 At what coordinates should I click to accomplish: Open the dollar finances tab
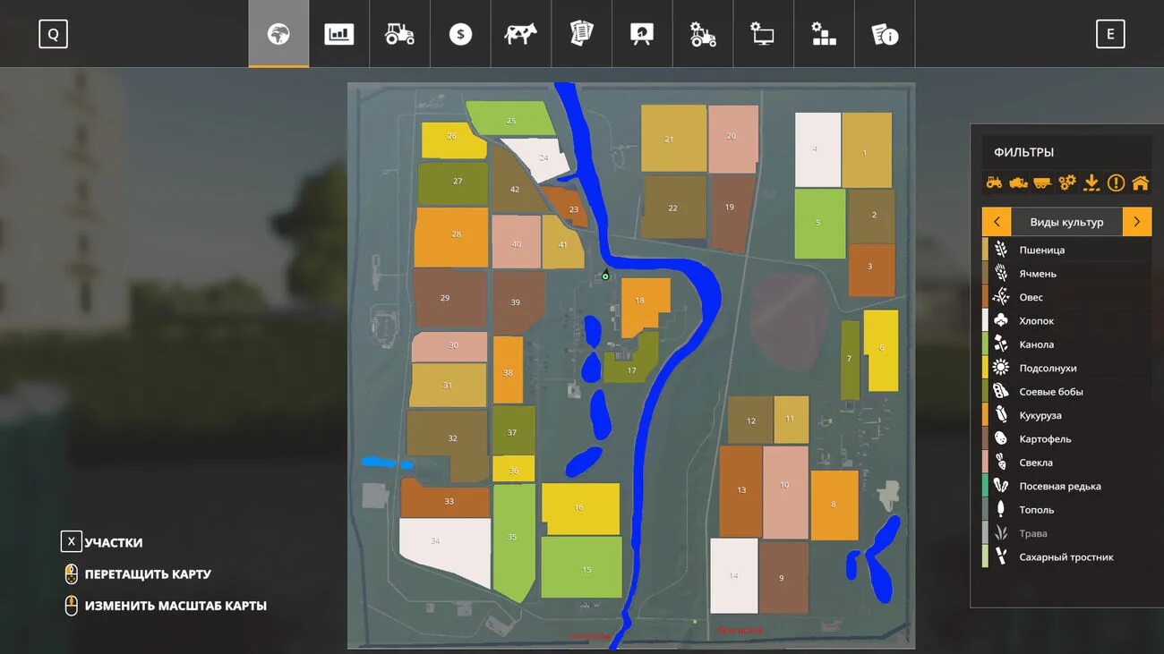[x=460, y=34]
